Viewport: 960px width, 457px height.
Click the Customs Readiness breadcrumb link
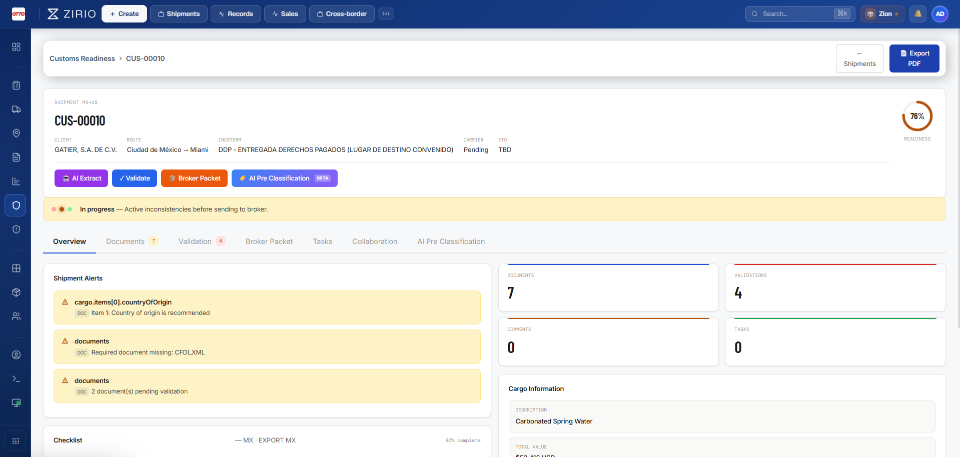coord(82,58)
